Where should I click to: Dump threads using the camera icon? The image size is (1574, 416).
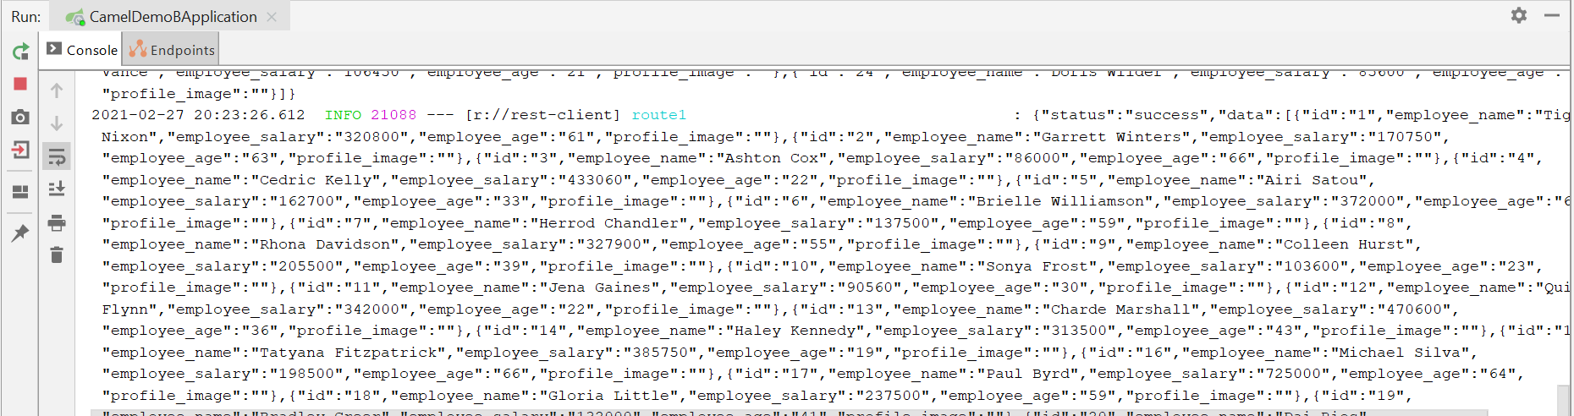pyautogui.click(x=20, y=117)
